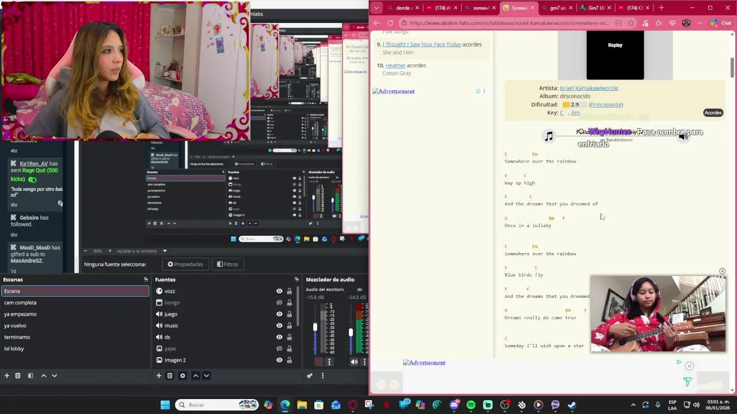Screen dimensions: 737x414
Task: Open scene filters icon in the Escenas toolbar
Action: (x=31, y=375)
